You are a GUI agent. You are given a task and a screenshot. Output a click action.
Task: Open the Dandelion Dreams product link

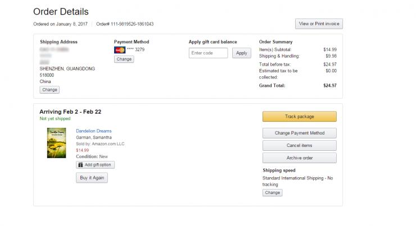94,131
